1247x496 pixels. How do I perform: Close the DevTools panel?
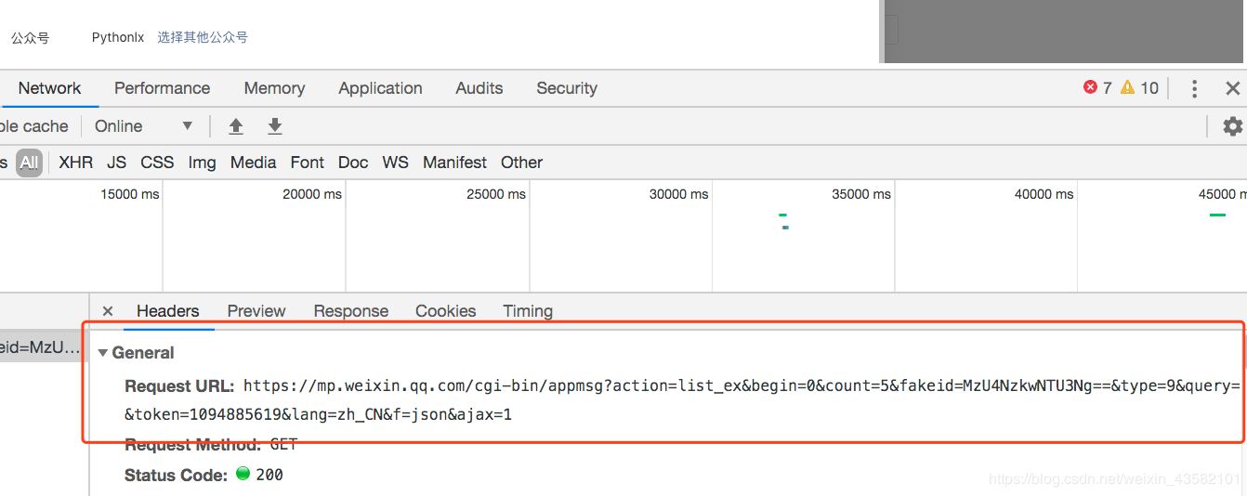point(1233,88)
